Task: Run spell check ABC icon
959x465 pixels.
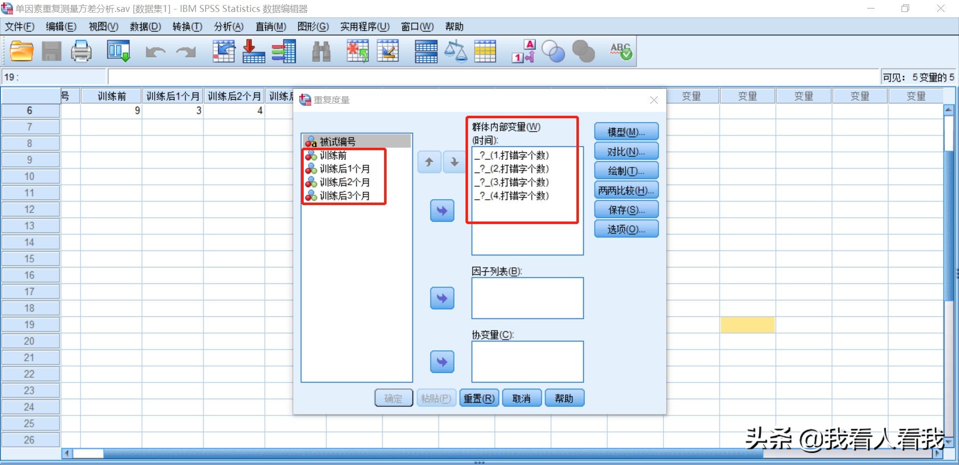Action: (x=621, y=51)
